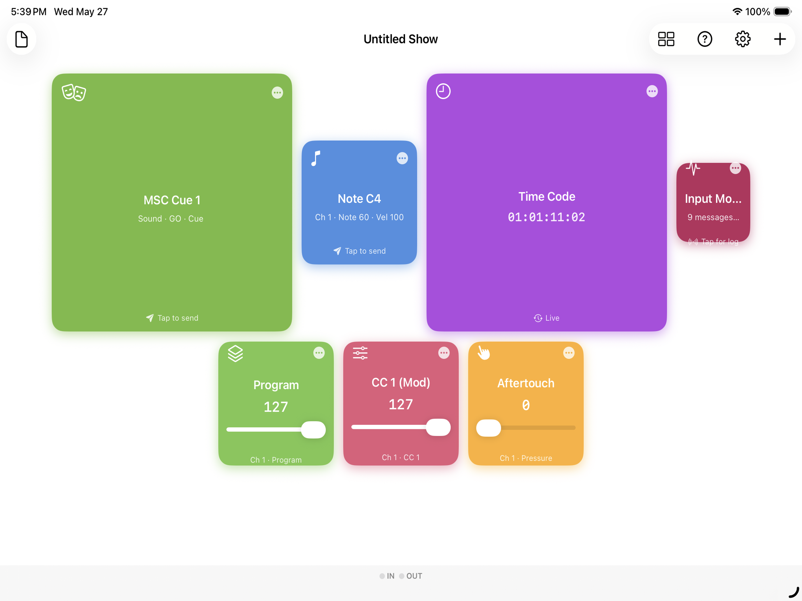The height and width of the screenshot is (601, 802).
Task: Open the CC 1 (Mod) options ellipsis
Action: click(444, 353)
